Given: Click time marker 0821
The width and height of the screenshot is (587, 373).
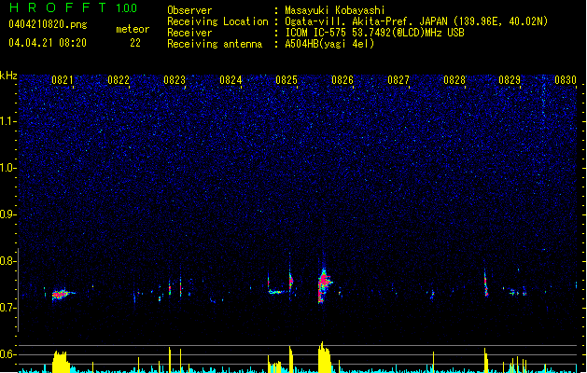Looking at the screenshot, I should click(x=63, y=80).
